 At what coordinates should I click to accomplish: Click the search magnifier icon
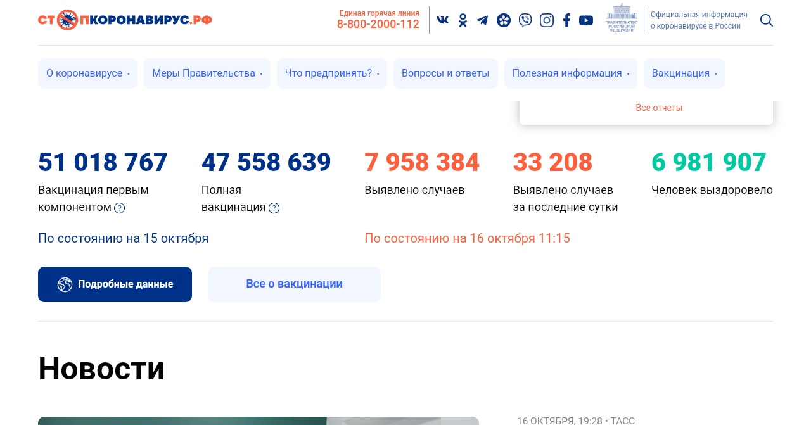[766, 20]
